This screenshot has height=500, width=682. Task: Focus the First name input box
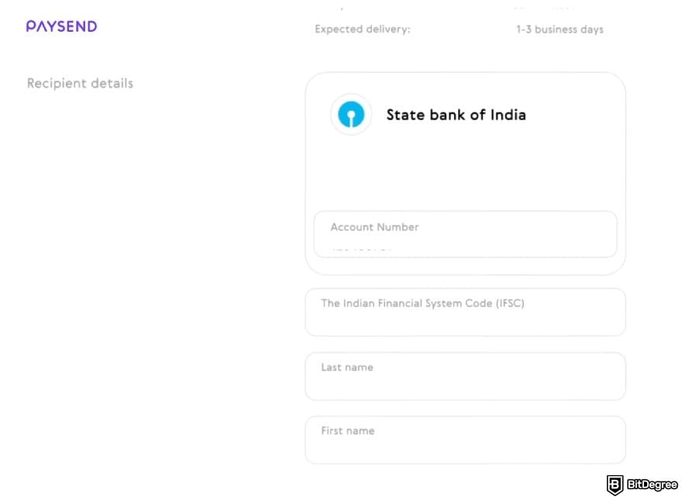(465, 439)
